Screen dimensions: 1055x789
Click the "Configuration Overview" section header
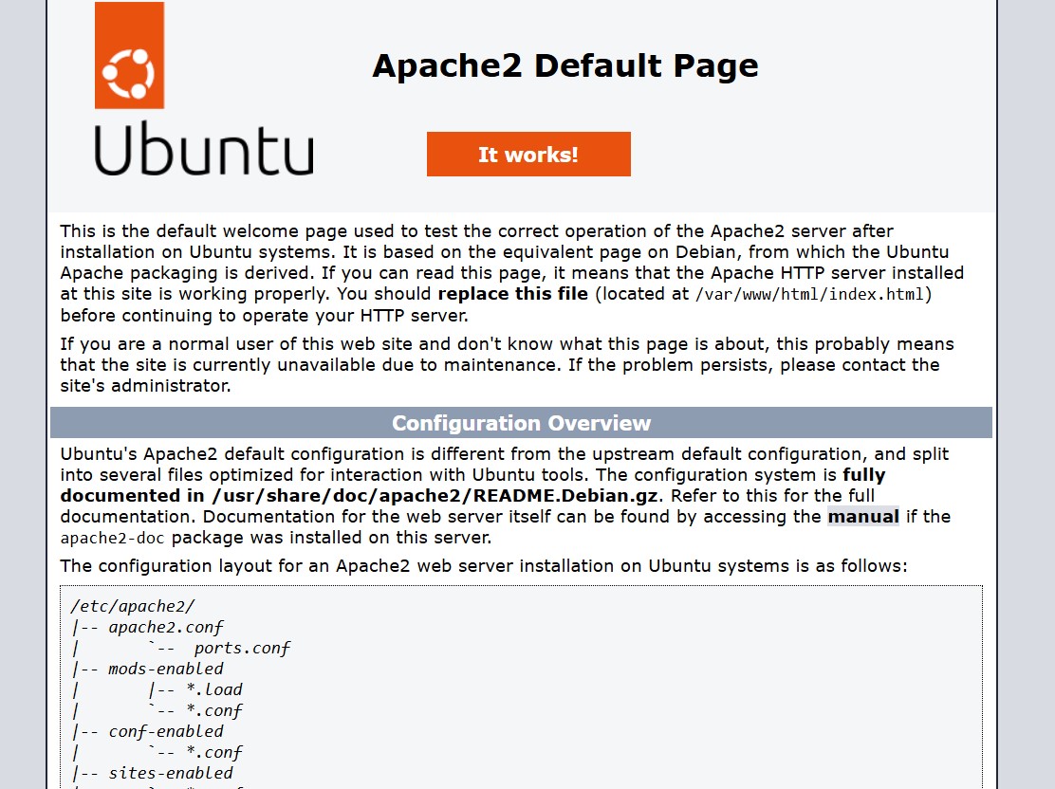pyautogui.click(x=521, y=423)
